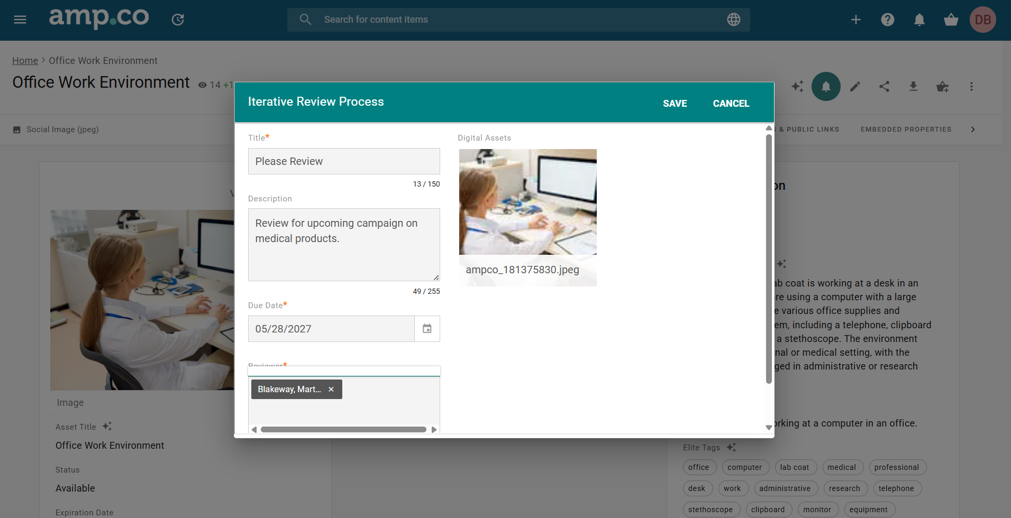
Task: Click the Due Date field showing 05/28/2027
Action: [331, 329]
